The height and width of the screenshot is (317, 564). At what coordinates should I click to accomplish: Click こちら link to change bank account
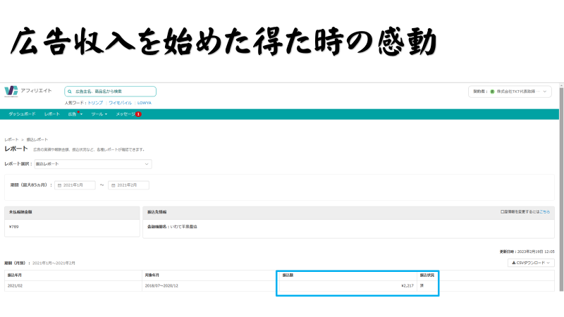545,211
